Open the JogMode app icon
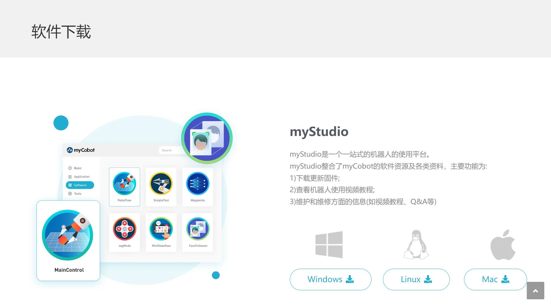Viewport: 551px width, 306px height. tap(124, 229)
